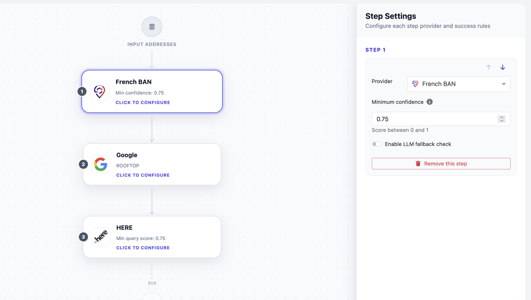The width and height of the screenshot is (531, 300).
Task: Toggle Enable LLM fallback check switch
Action: point(377,144)
